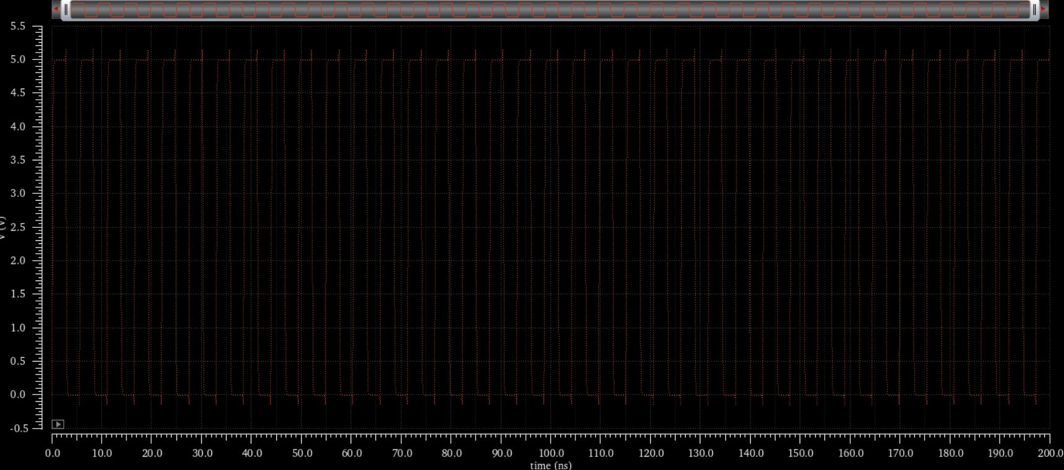The width and height of the screenshot is (1064, 470).
Task: Click the 5.0 label on voltage axis
Action: click(18, 60)
